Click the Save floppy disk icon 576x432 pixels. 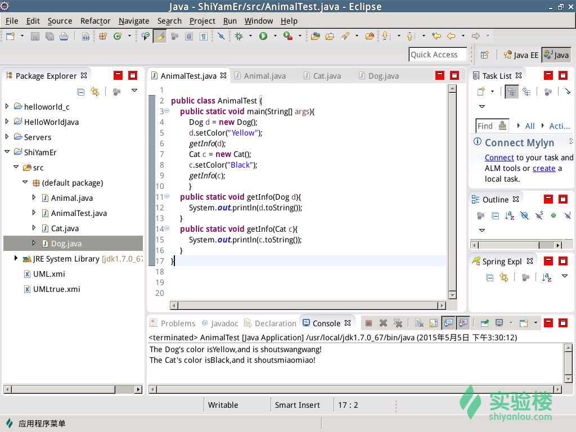pos(35,36)
